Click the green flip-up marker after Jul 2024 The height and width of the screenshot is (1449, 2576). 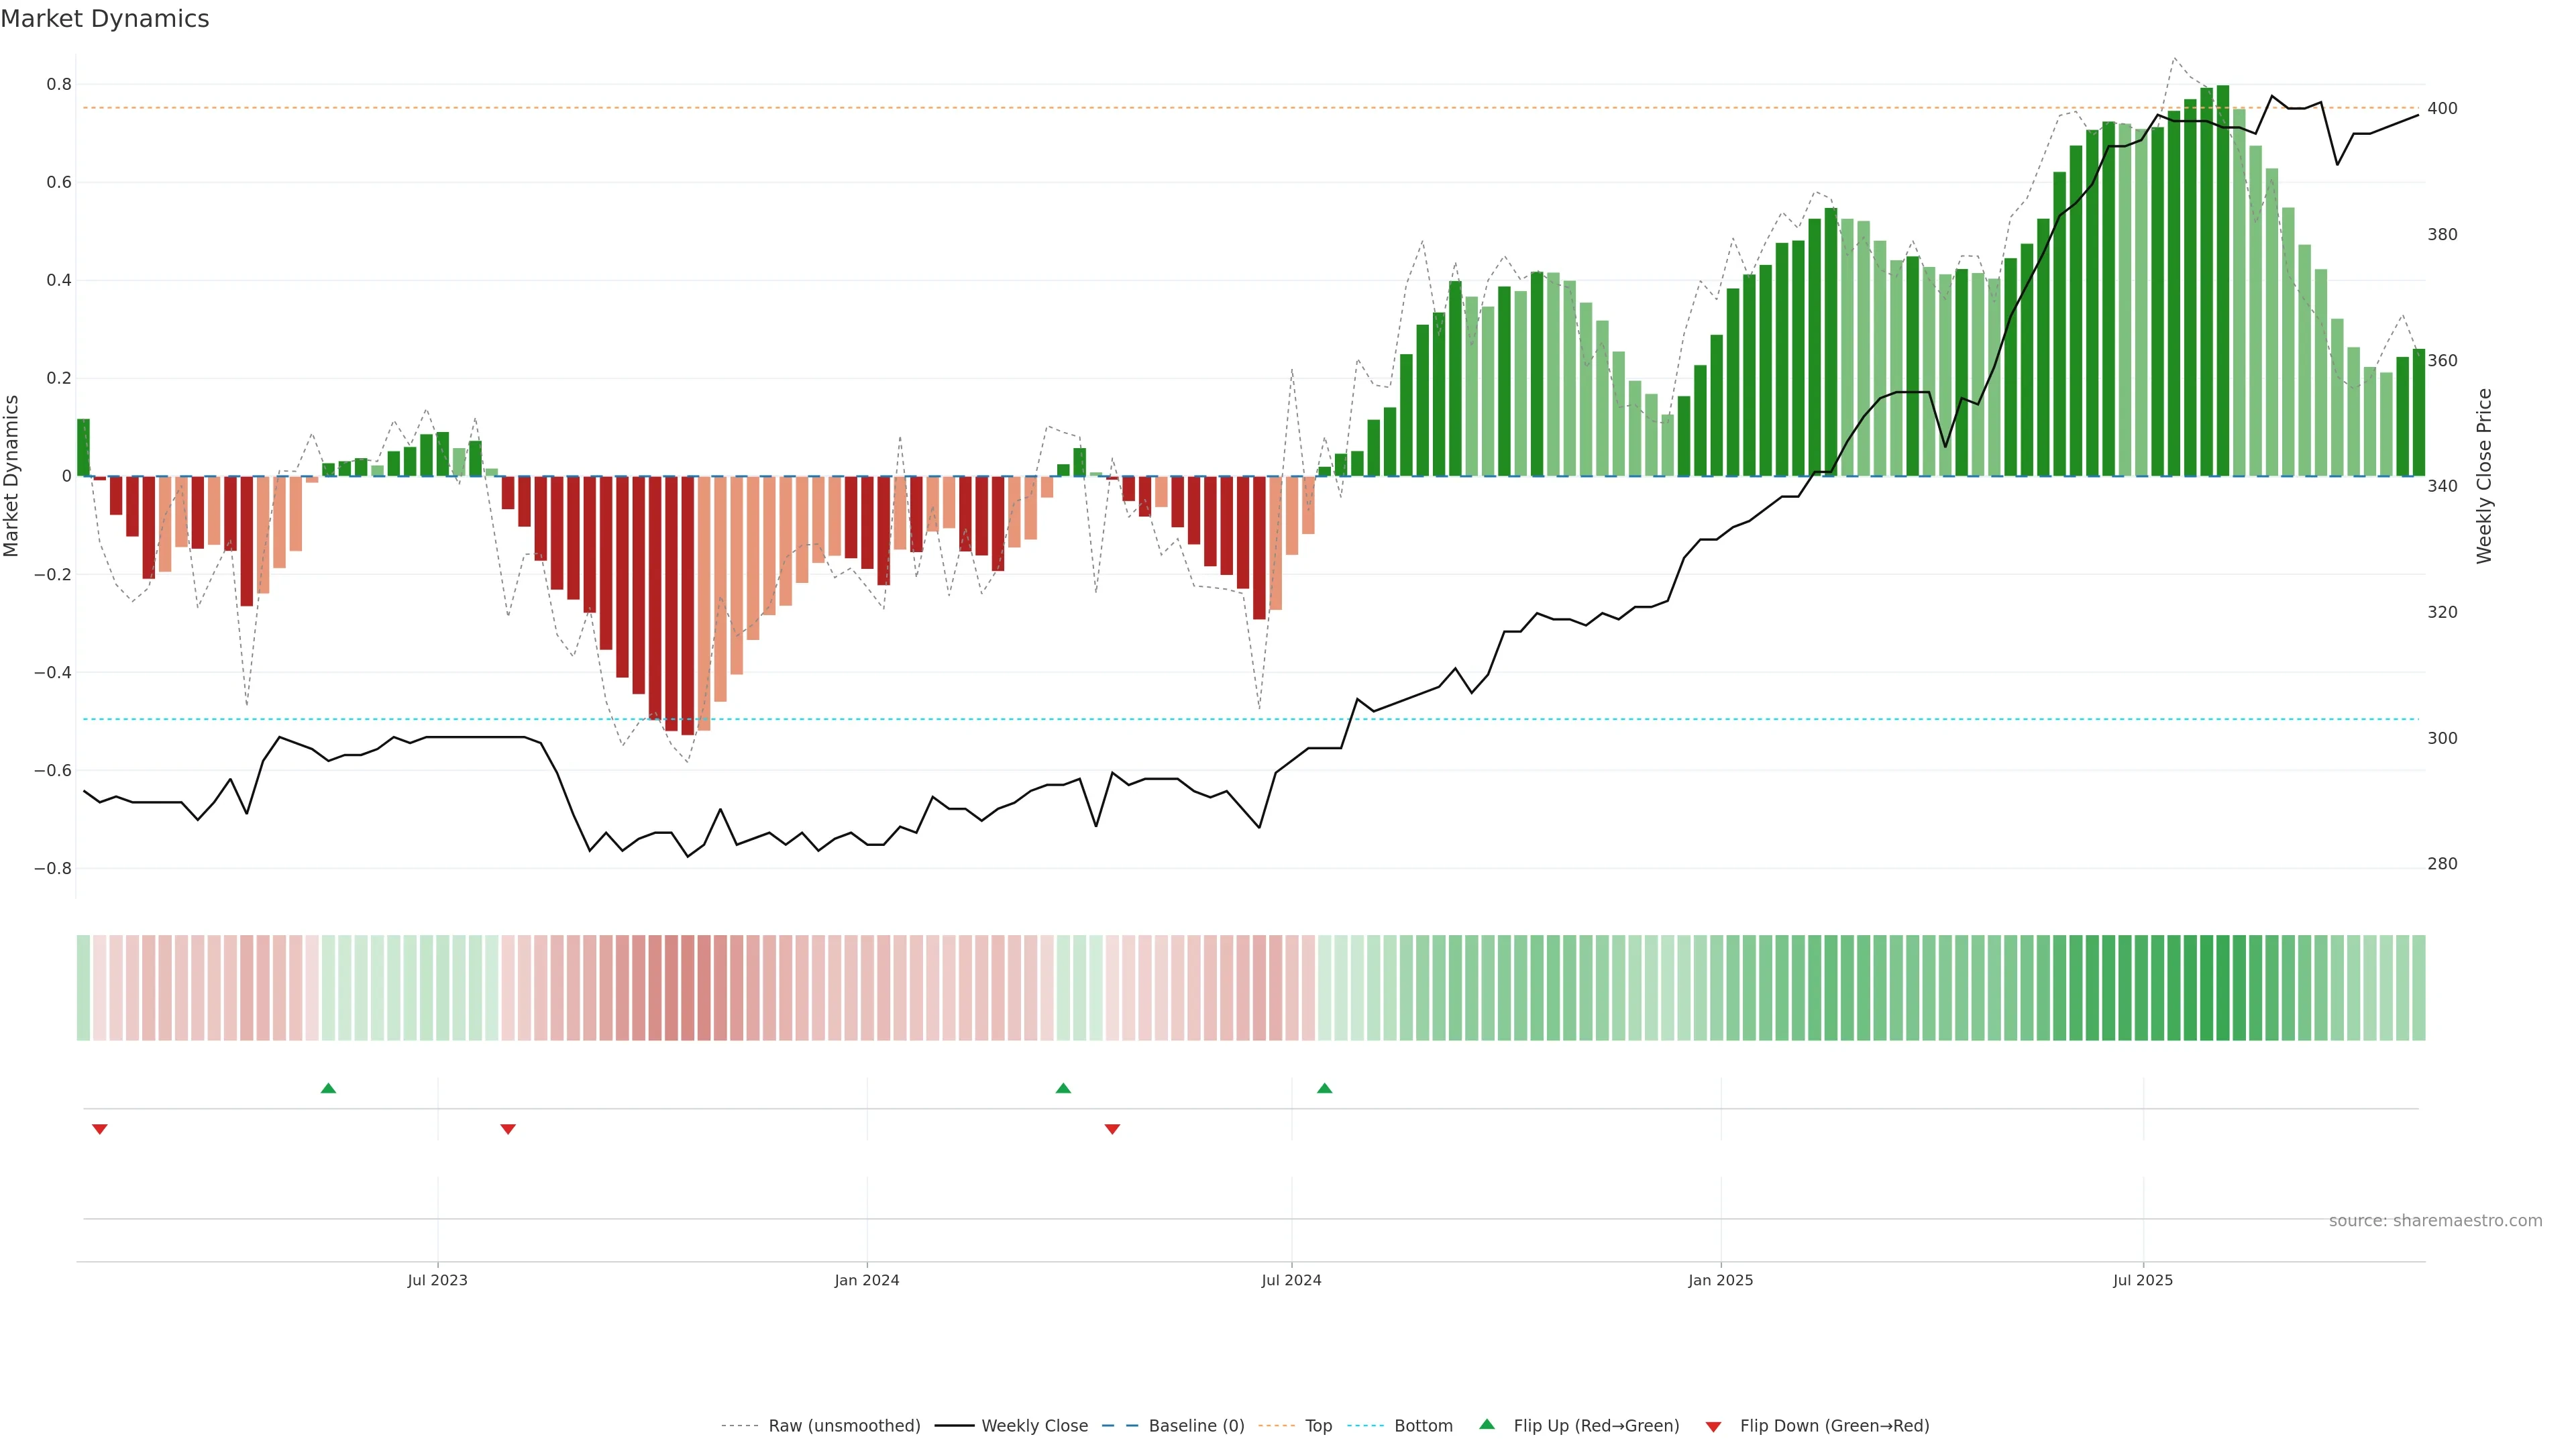coord(1324,1088)
